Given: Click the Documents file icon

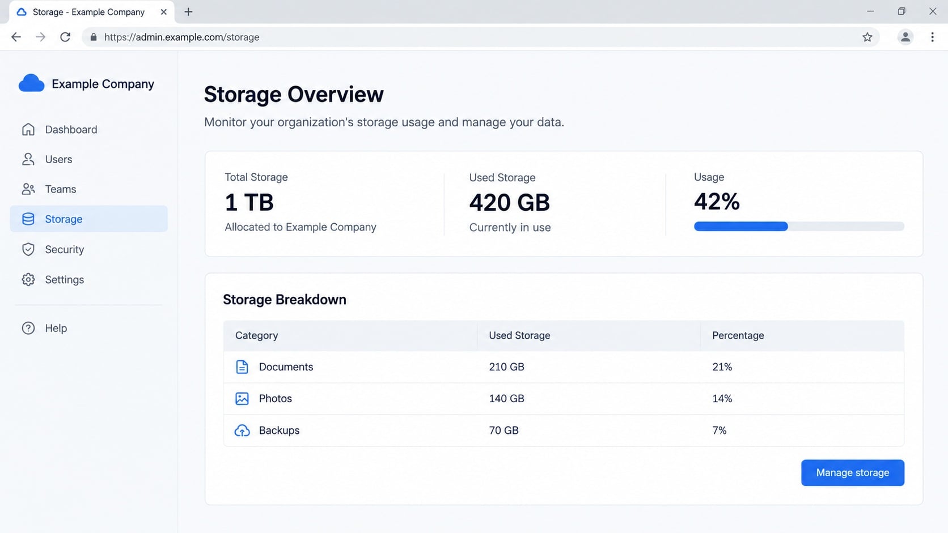Looking at the screenshot, I should pyautogui.click(x=242, y=367).
